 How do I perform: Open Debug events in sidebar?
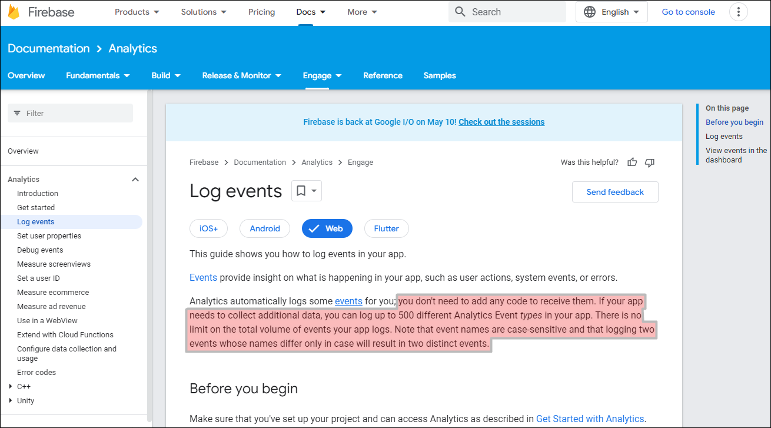(x=40, y=250)
